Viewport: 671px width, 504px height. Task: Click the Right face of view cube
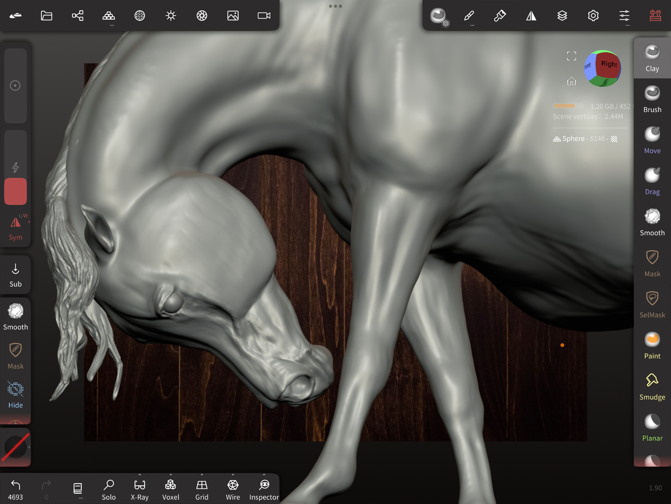[608, 64]
